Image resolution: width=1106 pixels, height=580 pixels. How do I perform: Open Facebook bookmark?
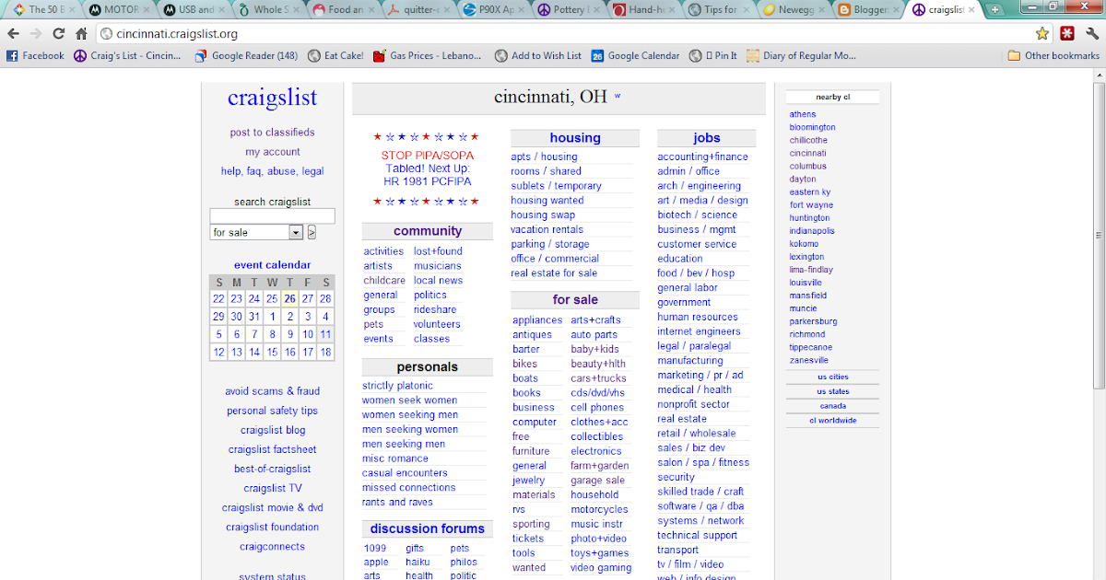tap(36, 55)
